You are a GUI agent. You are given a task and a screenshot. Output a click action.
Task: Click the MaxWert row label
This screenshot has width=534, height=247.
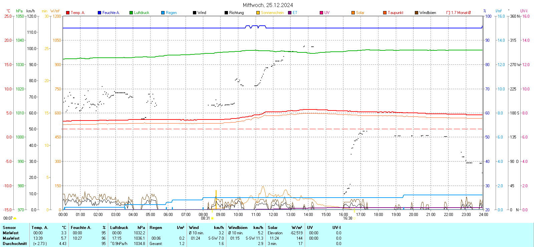(11, 238)
